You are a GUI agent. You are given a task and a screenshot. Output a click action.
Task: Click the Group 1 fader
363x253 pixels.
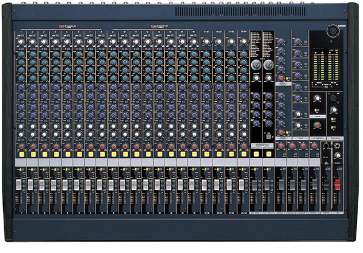coord(280,183)
